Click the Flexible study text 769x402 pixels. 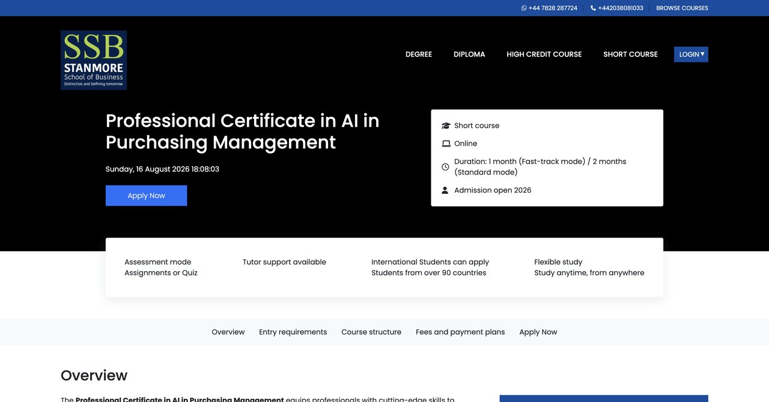558,262
